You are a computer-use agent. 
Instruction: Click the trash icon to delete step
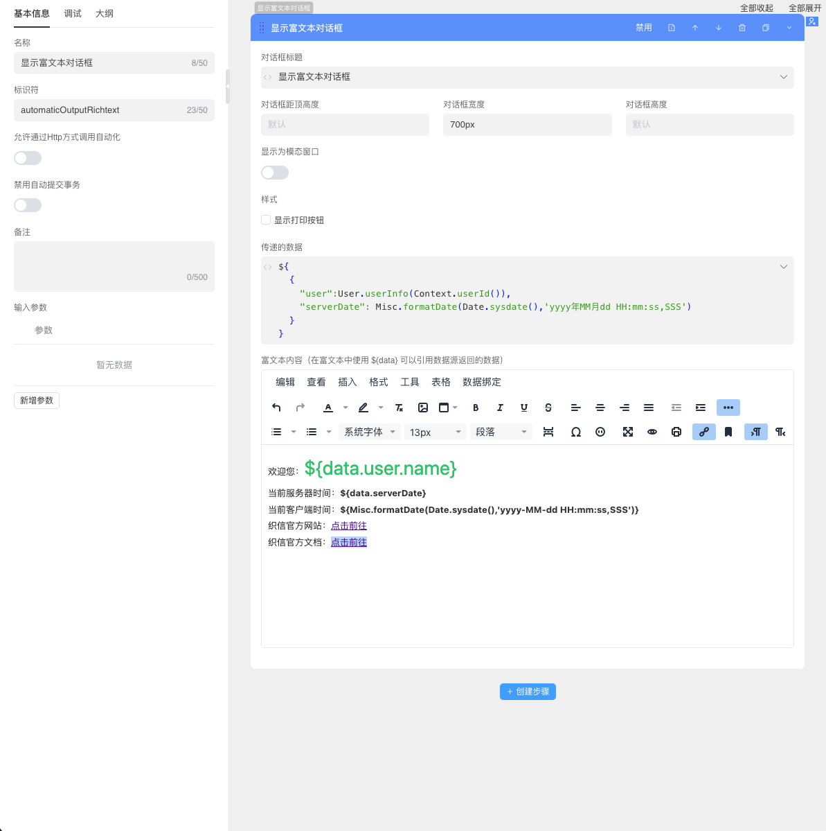[x=742, y=28]
